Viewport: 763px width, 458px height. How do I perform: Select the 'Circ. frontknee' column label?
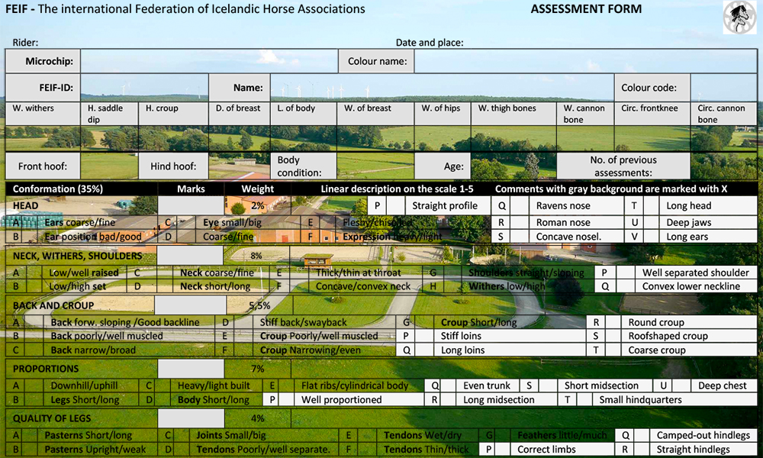[x=649, y=108]
